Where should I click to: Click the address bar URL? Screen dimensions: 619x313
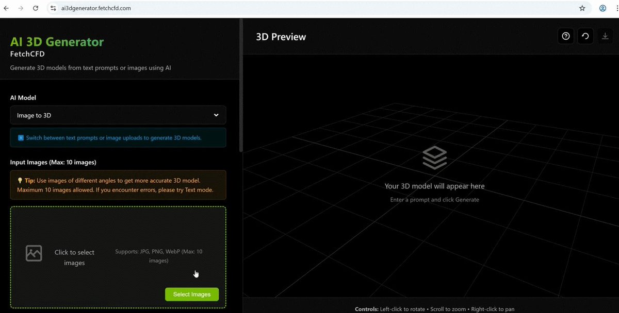tap(96, 8)
